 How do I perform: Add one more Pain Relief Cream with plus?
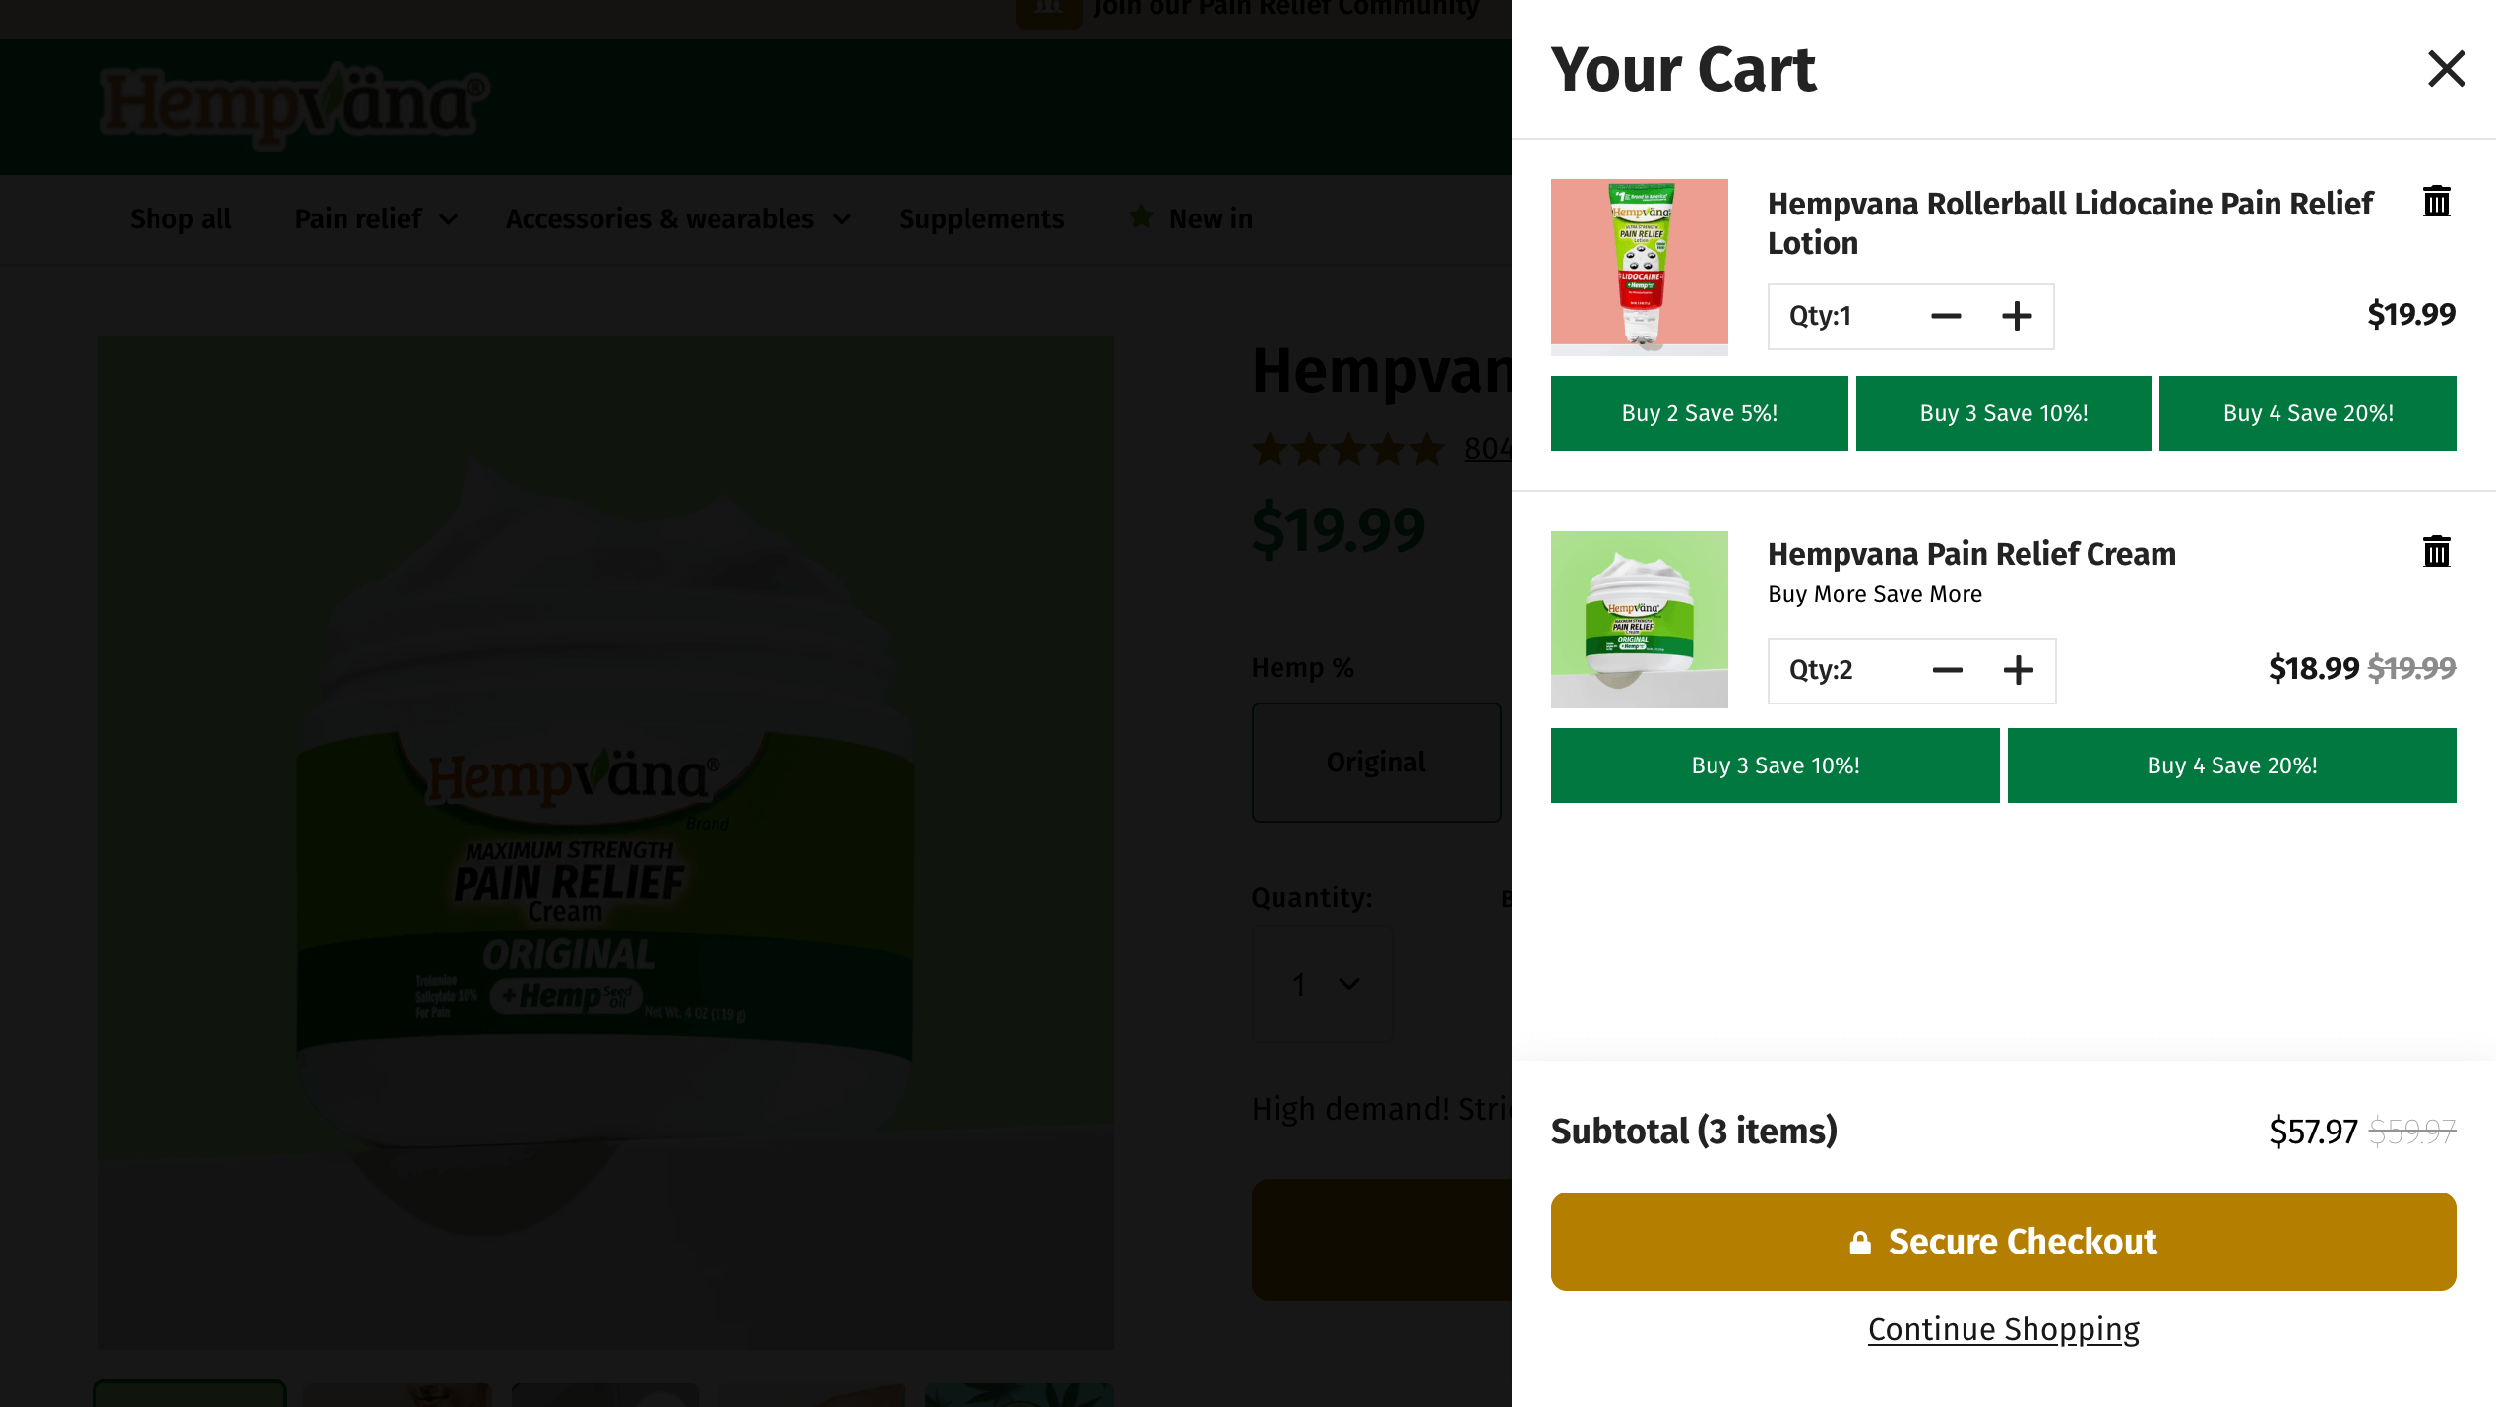click(2018, 671)
